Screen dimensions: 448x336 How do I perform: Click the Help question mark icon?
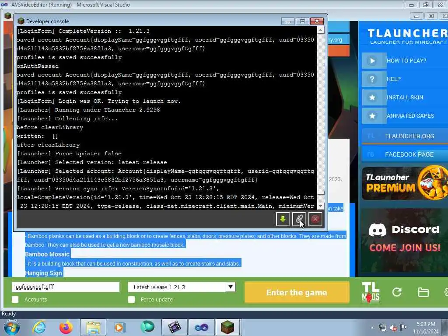372,79
